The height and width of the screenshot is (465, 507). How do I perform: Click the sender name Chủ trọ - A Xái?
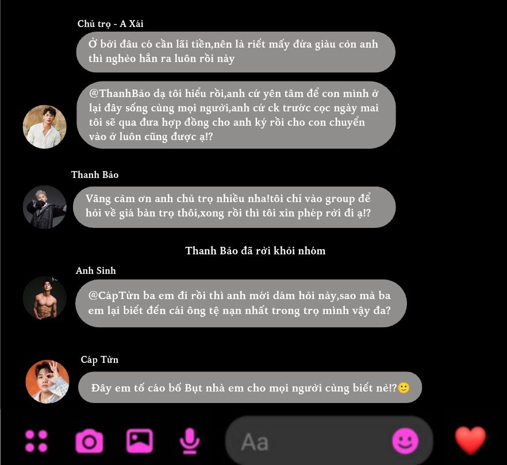click(x=110, y=24)
